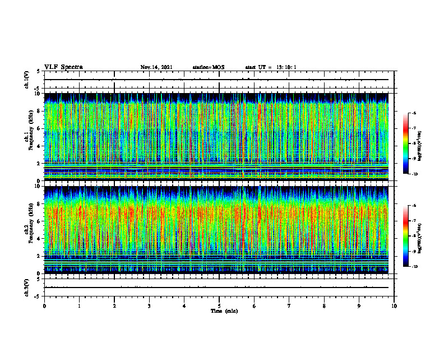Click the ch.2 colorbar legend label text

(420, 239)
